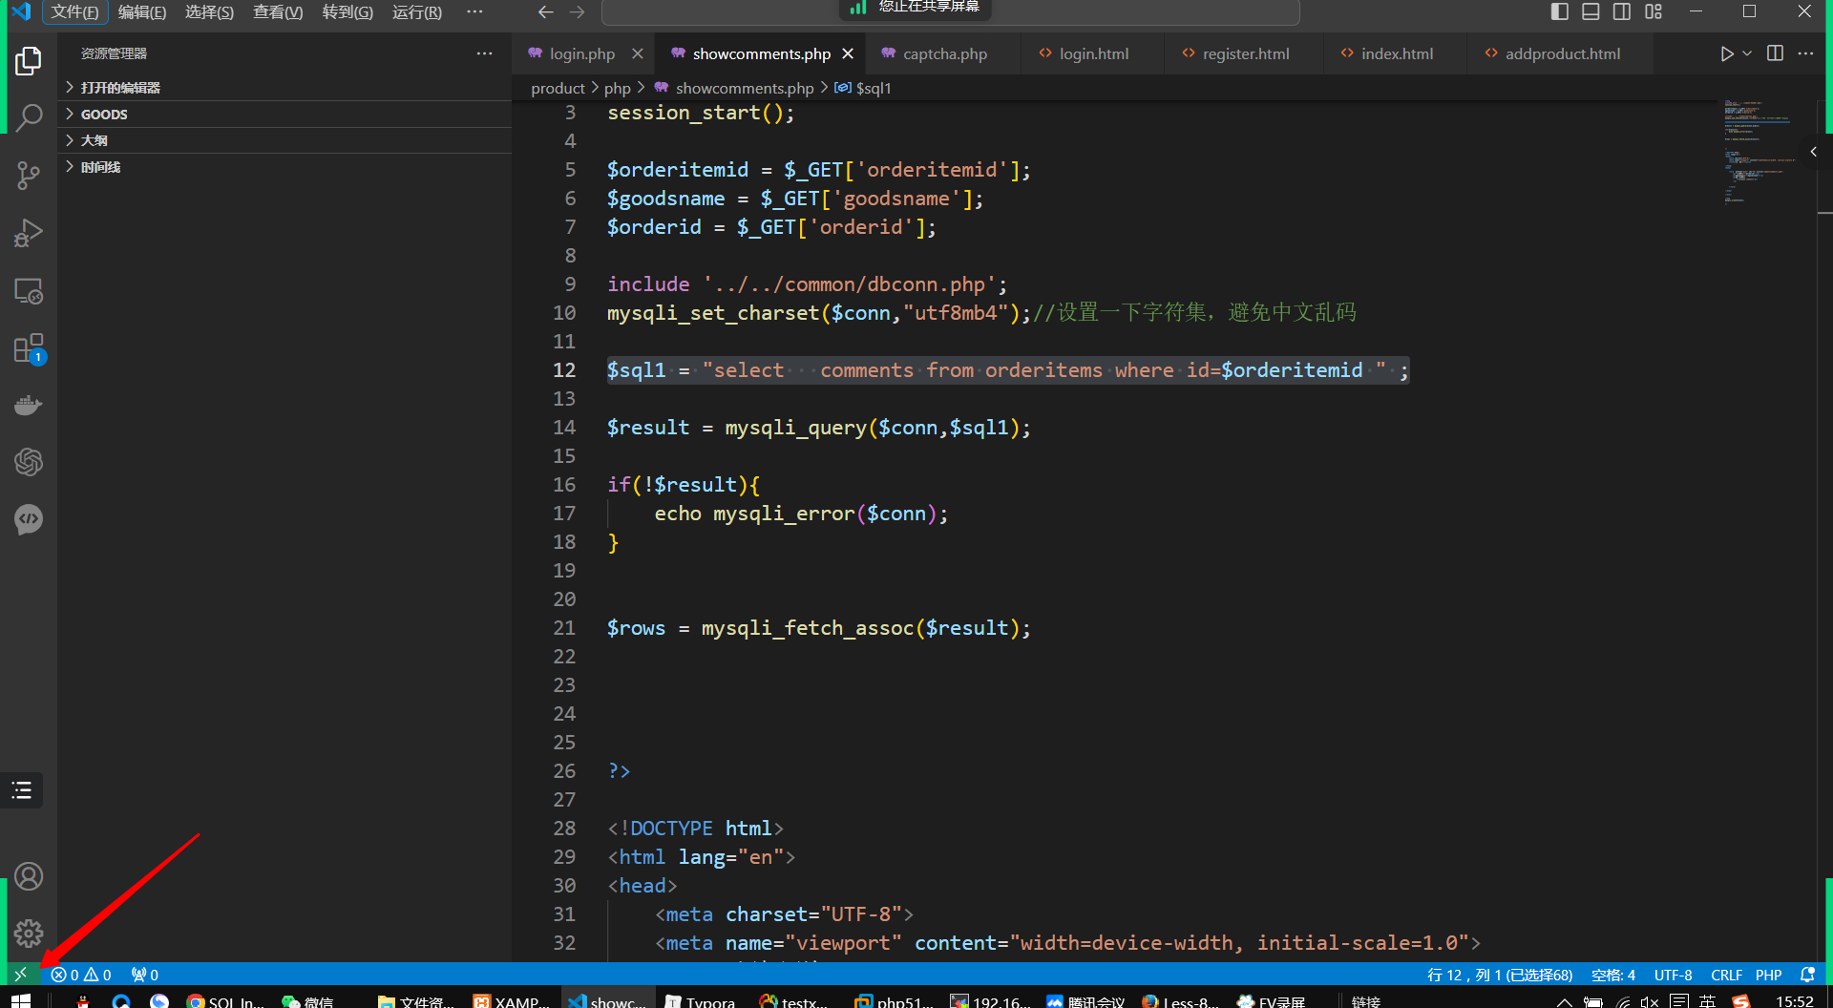Switch to addproduct.html tab
The width and height of the screenshot is (1833, 1008).
pyautogui.click(x=1562, y=53)
